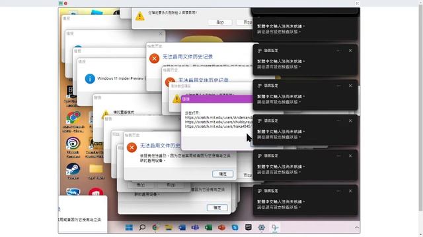Viewport: 423px width, 237px height.
Task: Click 確定 in the front file history error dialog
Action: [223, 174]
